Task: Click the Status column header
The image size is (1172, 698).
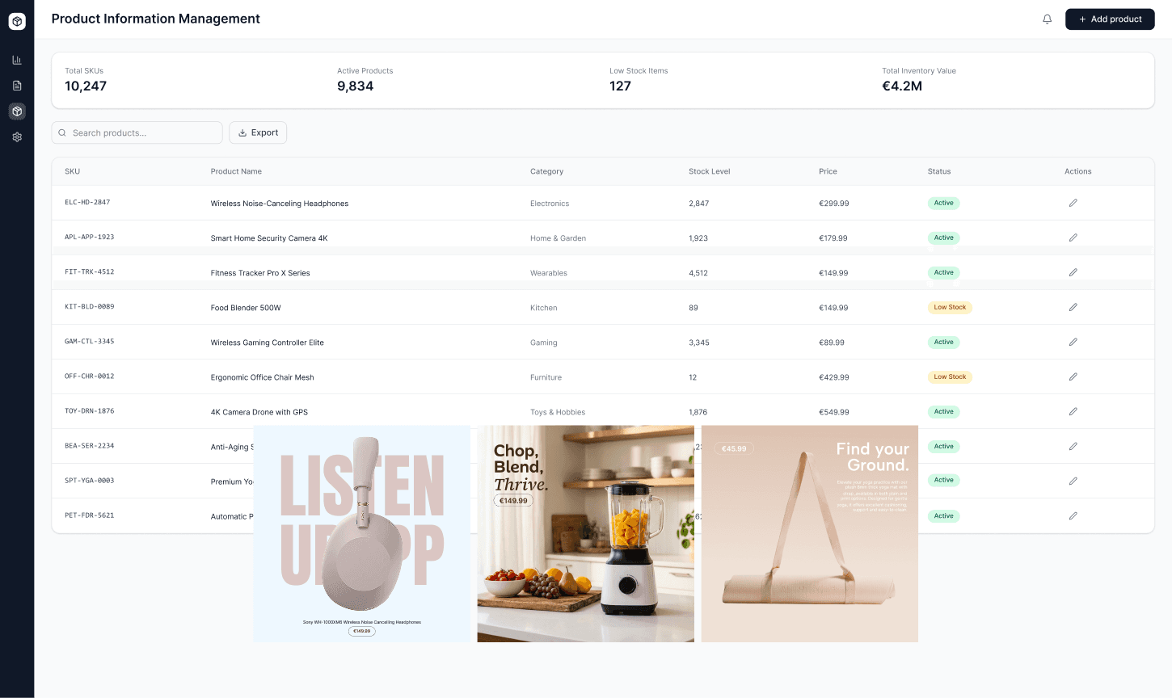Action: [939, 171]
